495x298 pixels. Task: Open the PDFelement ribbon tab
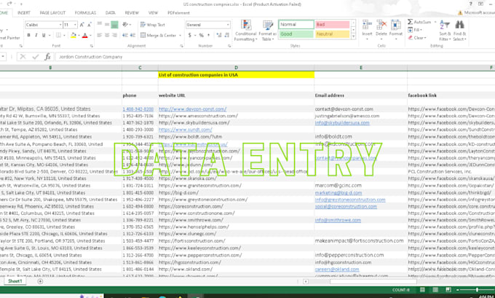[x=178, y=12]
